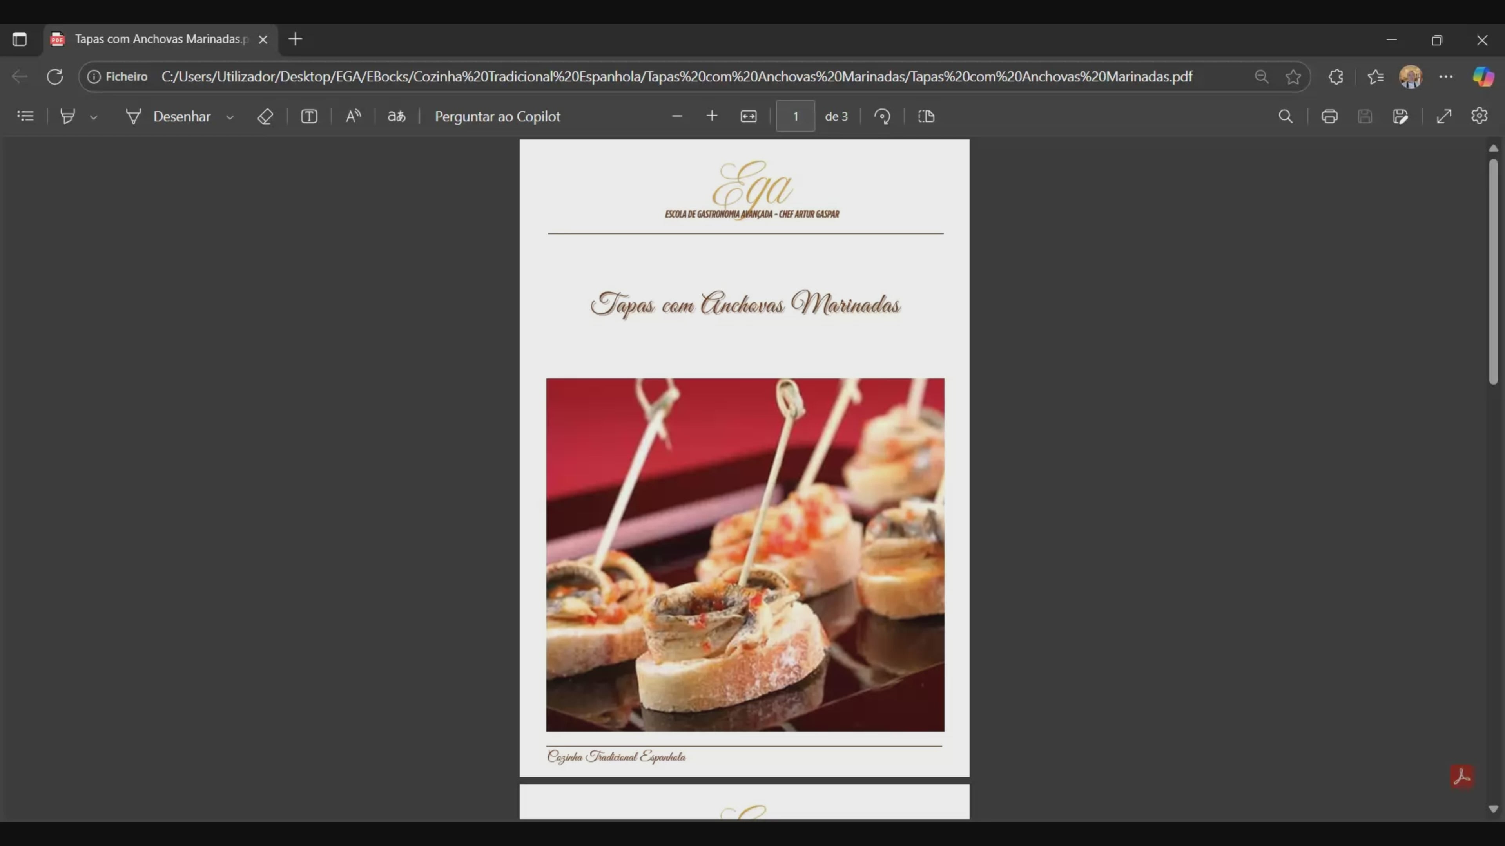This screenshot has height=846, width=1505.
Task: Expand the Desenhar pen options
Action: [230, 116]
